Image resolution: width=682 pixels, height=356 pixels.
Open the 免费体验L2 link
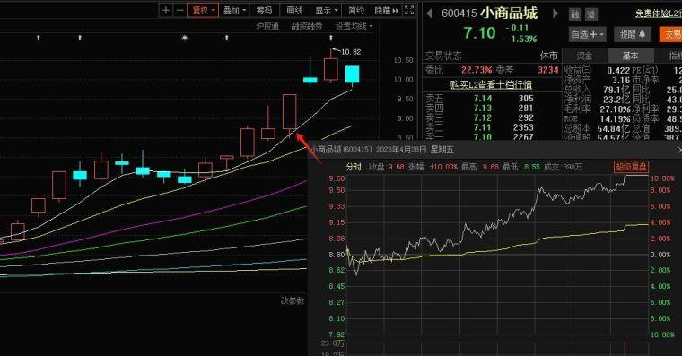point(658,13)
